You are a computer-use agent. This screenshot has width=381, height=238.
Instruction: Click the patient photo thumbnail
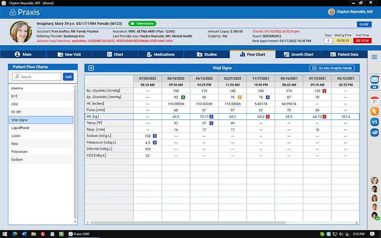20,32
